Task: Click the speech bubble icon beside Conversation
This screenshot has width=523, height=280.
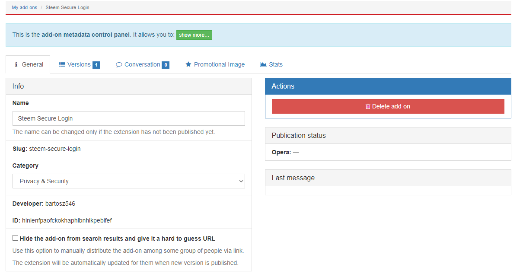Action: tap(119, 65)
